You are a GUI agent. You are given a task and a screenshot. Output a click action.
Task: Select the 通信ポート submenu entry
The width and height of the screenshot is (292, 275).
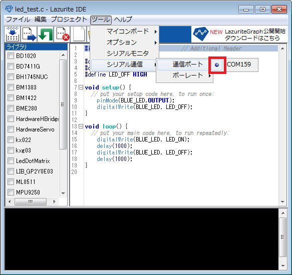[x=183, y=64]
